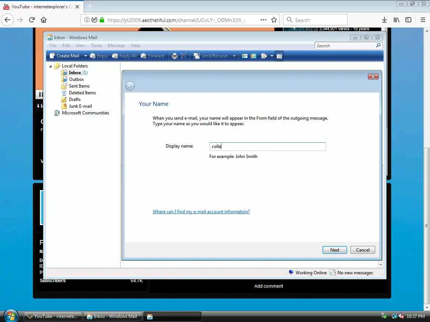Open the Create Mail dropdown arrow
Screen dimensions: 430x322
[85, 56]
